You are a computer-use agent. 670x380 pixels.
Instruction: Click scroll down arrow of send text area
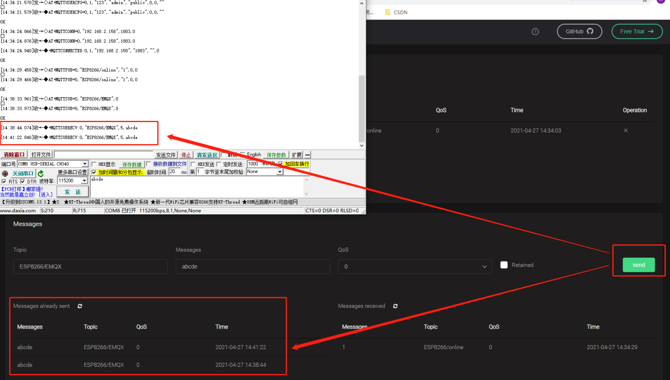click(x=306, y=194)
